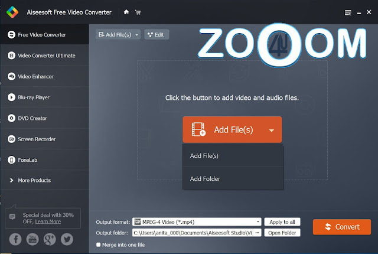
Task: Click Screen Recorder camera icon
Action: (x=11, y=139)
